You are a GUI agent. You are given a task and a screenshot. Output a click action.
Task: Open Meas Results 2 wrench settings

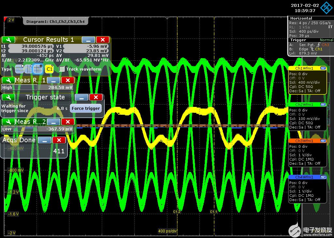8,122
